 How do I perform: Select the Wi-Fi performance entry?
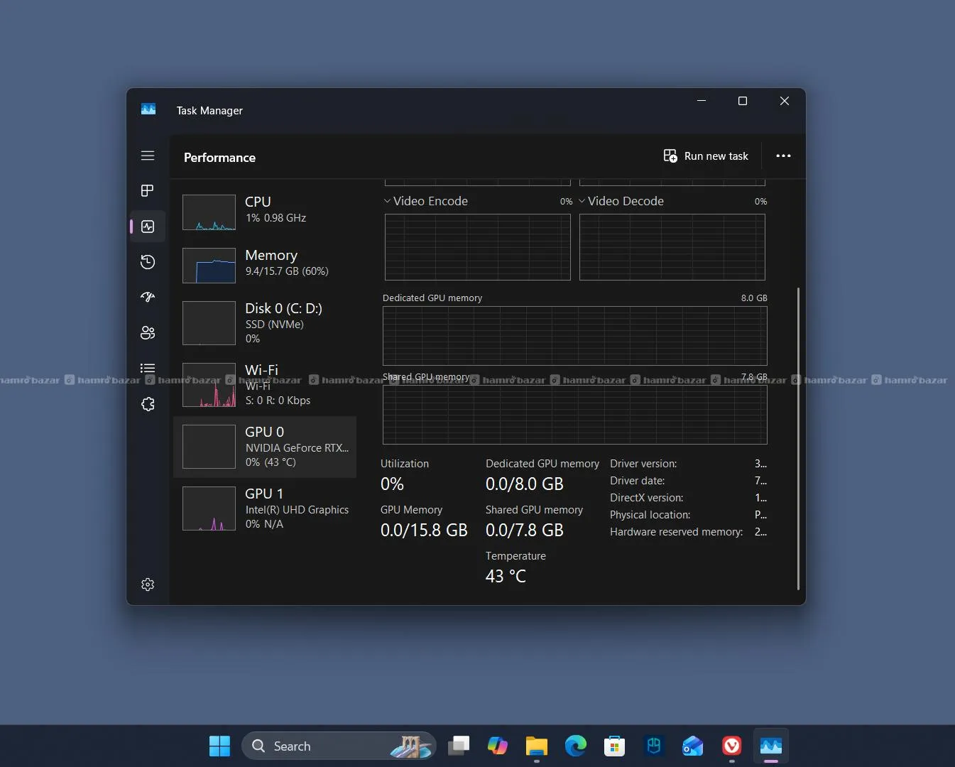tap(266, 385)
